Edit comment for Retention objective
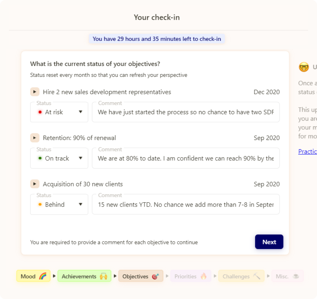This screenshot has width=317, height=299. coord(186,158)
